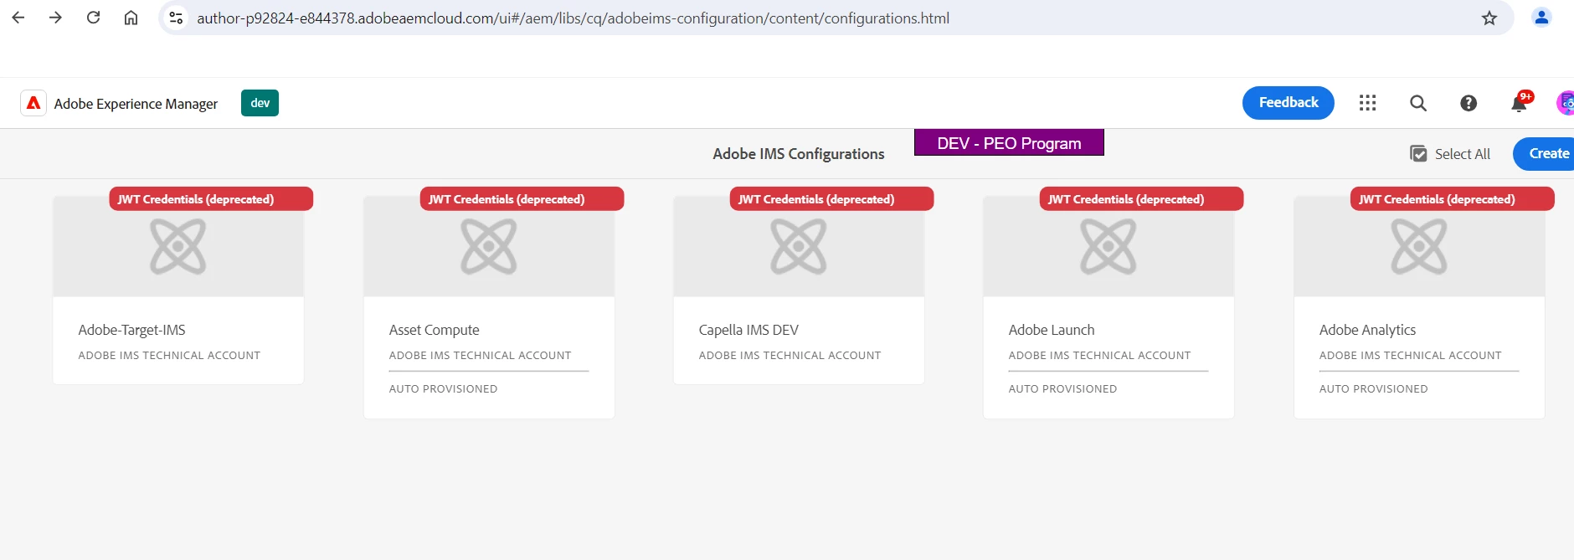Open the Adobe Launch configuration title

1052,330
